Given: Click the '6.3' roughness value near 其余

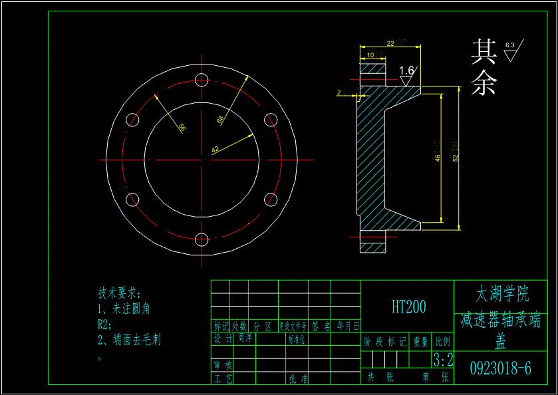Looking at the screenshot, I should [x=510, y=45].
